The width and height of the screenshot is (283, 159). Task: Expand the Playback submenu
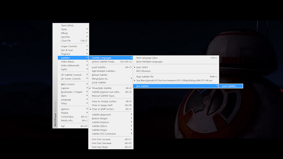click(73, 54)
